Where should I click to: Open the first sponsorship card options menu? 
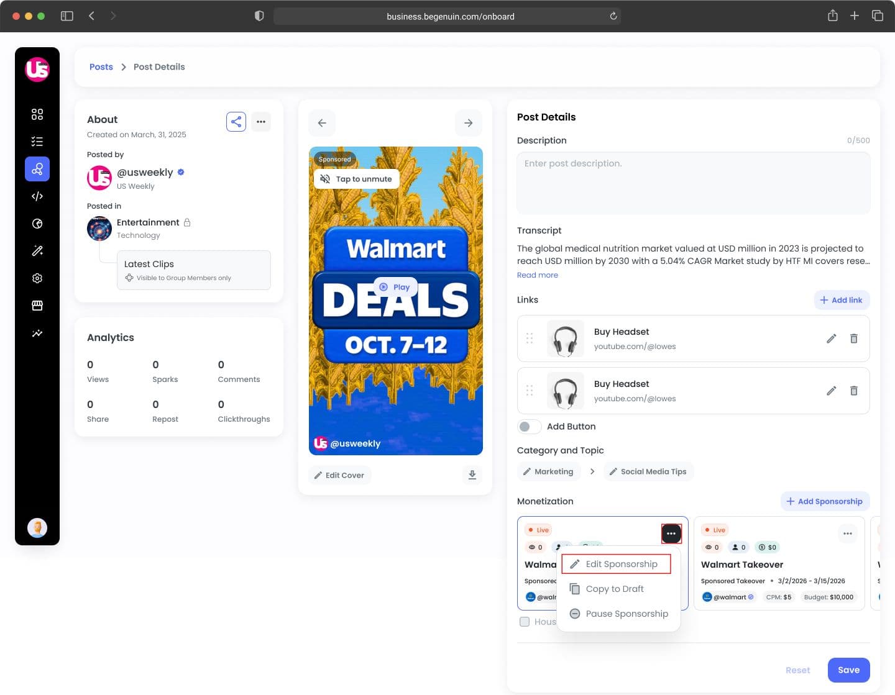671,534
